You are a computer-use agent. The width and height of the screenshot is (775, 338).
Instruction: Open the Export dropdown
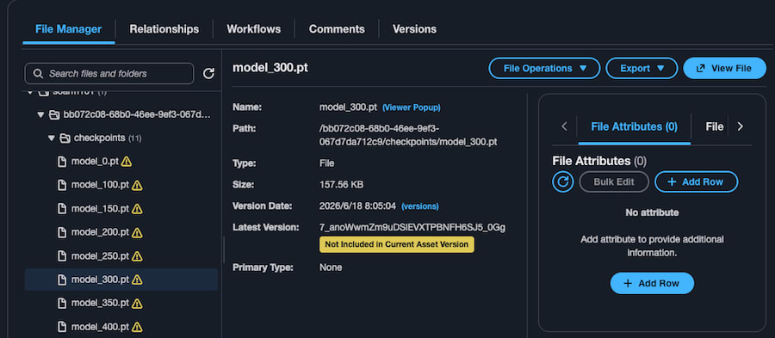(x=642, y=68)
